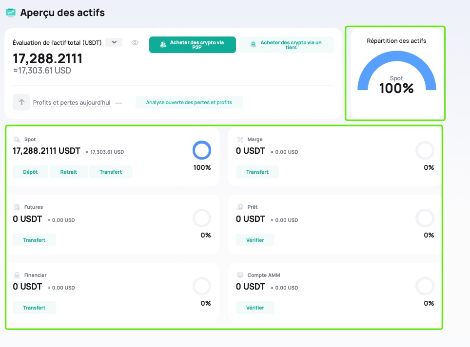This screenshot has height=347, width=470.
Task: Click Transfert in the Marge card
Action: click(x=257, y=172)
